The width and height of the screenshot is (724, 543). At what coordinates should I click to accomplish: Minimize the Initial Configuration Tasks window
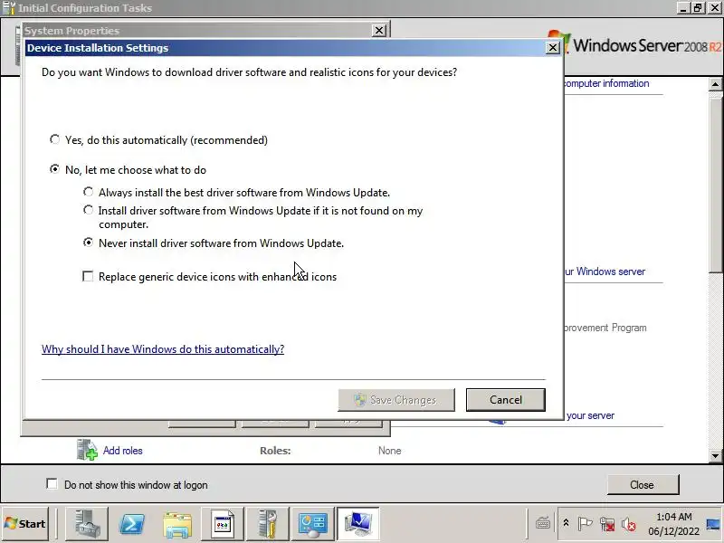(x=684, y=8)
